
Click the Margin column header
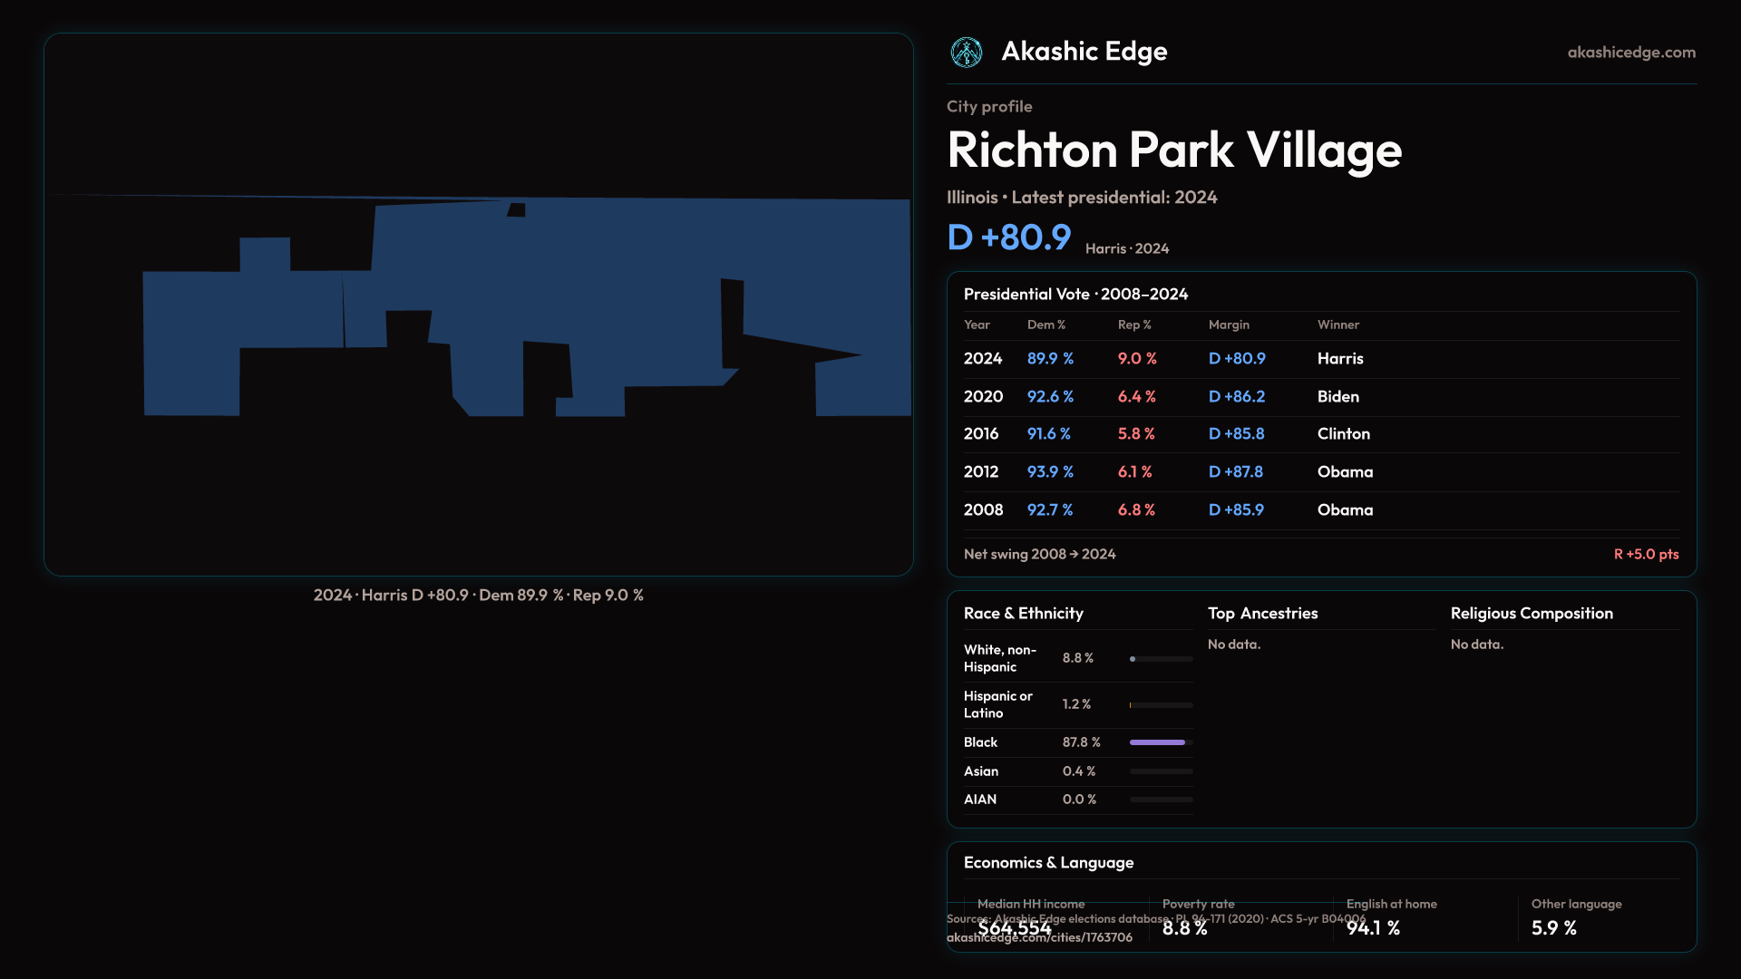pyautogui.click(x=1228, y=325)
